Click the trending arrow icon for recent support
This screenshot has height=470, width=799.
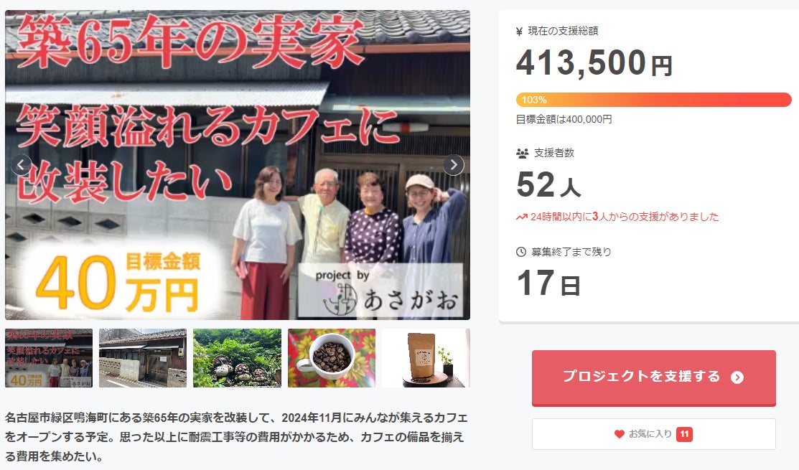point(521,217)
